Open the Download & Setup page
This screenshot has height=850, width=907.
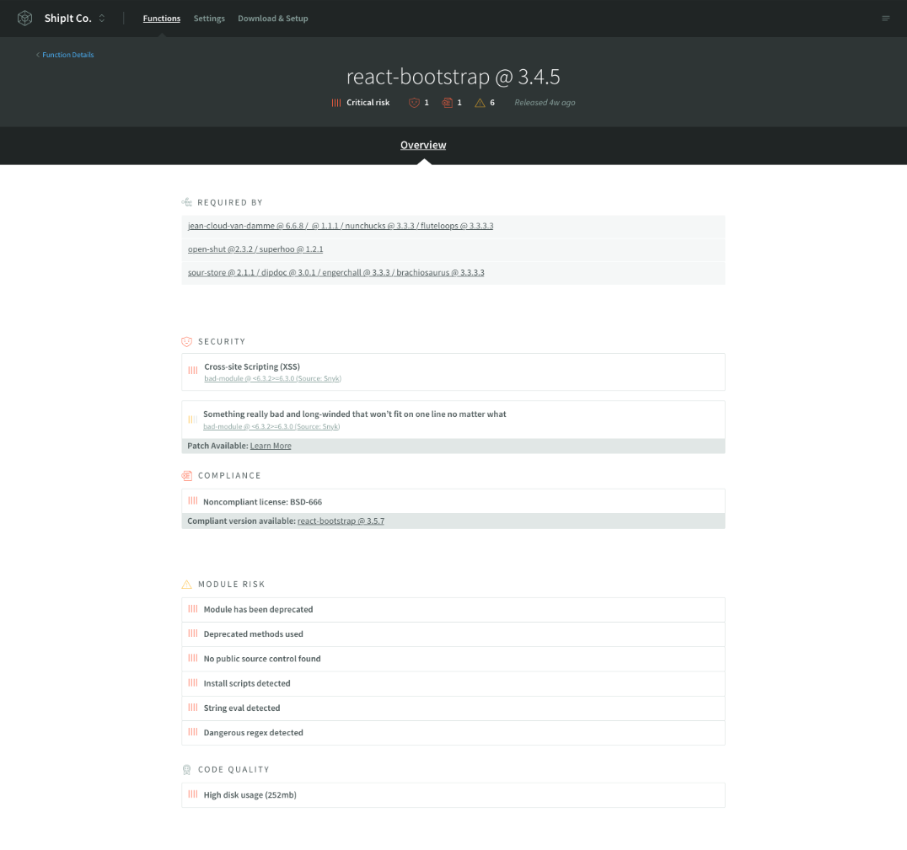point(272,19)
